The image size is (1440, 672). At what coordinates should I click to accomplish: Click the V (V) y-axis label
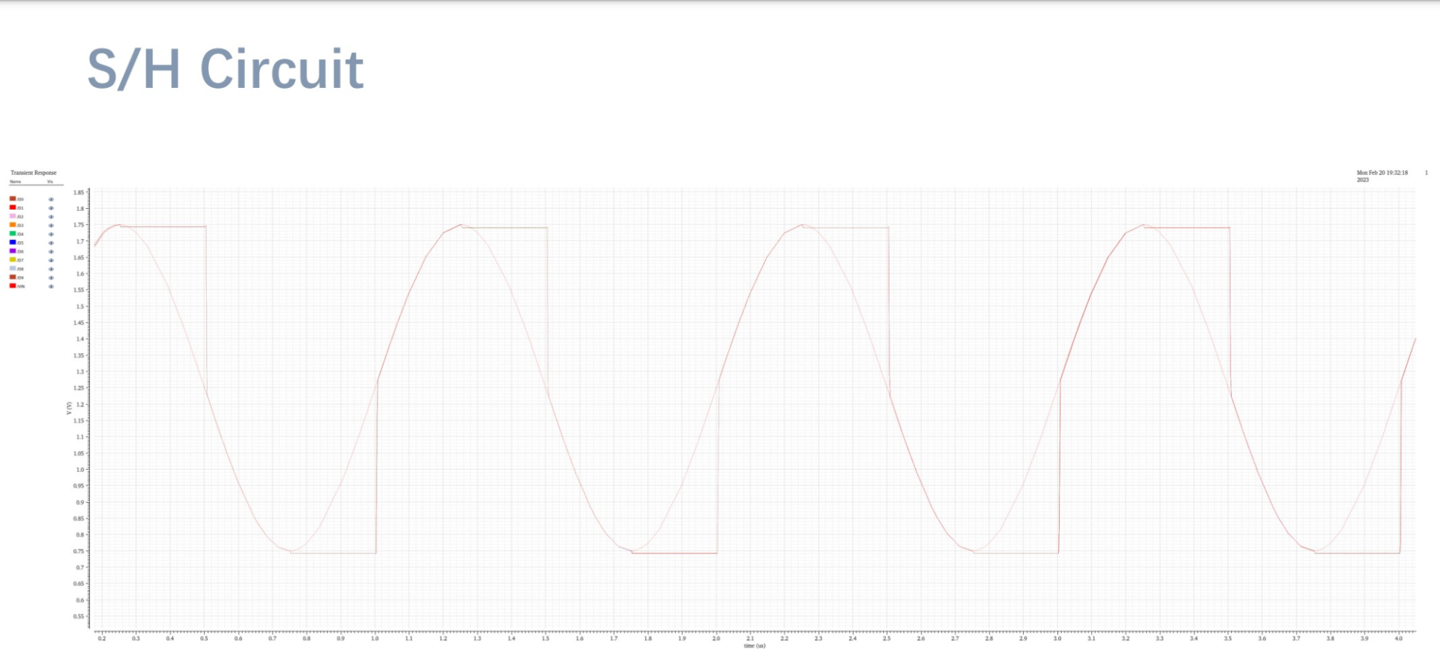coord(69,407)
